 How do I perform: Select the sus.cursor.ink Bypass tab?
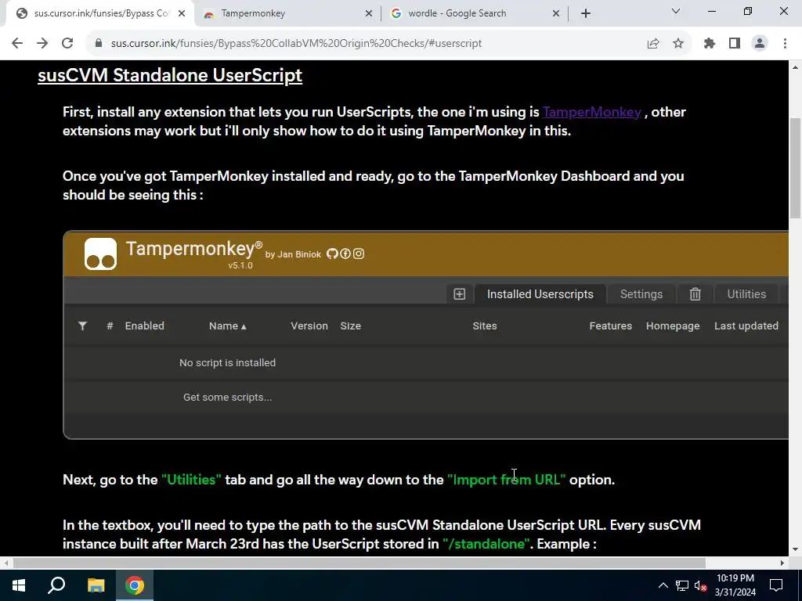tap(99, 13)
